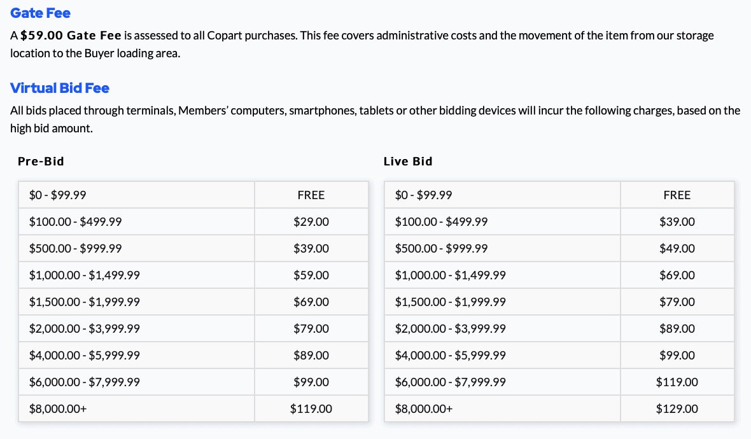Click the Gate Fee heading
Image resolution: width=751 pixels, height=439 pixels.
(x=40, y=13)
